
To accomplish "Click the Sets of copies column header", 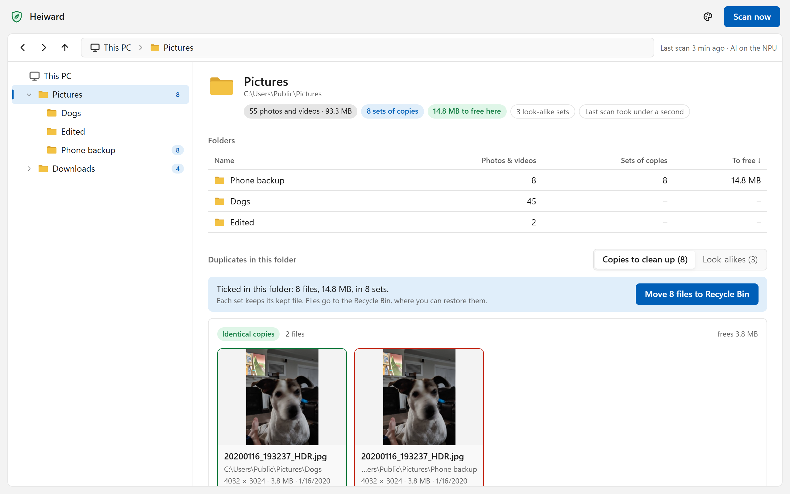I will pos(644,161).
